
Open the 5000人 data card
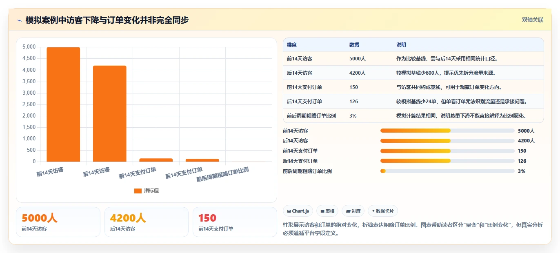(58, 222)
